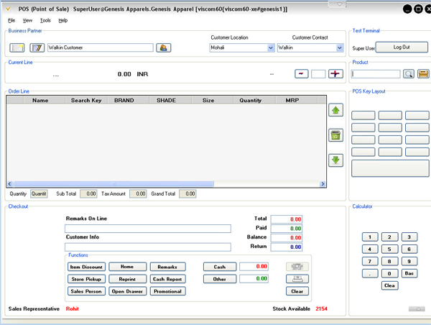The image size is (431, 325).
Task: Click the Store Pickup button
Action: [x=86, y=279]
